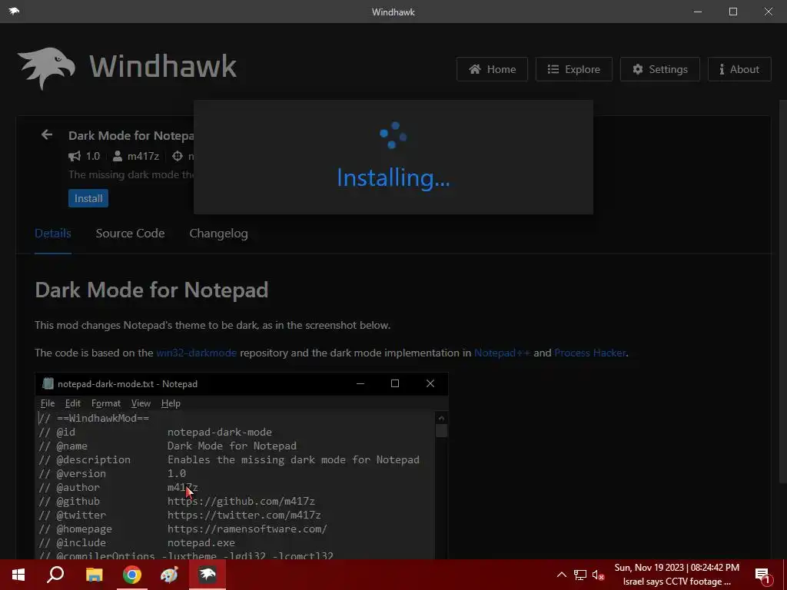Open the taskbar date and time
Image resolution: width=787 pixels, height=590 pixels.
click(676, 568)
